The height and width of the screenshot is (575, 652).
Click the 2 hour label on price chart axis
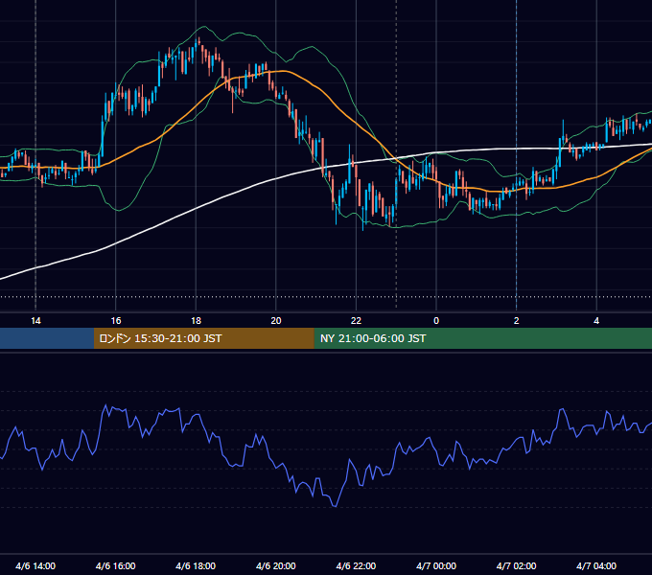pyautogui.click(x=517, y=321)
